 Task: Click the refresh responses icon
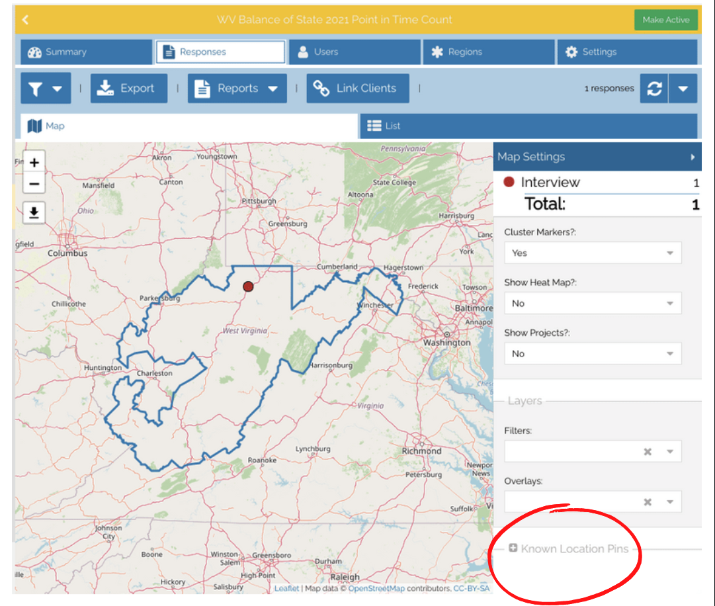coord(654,89)
